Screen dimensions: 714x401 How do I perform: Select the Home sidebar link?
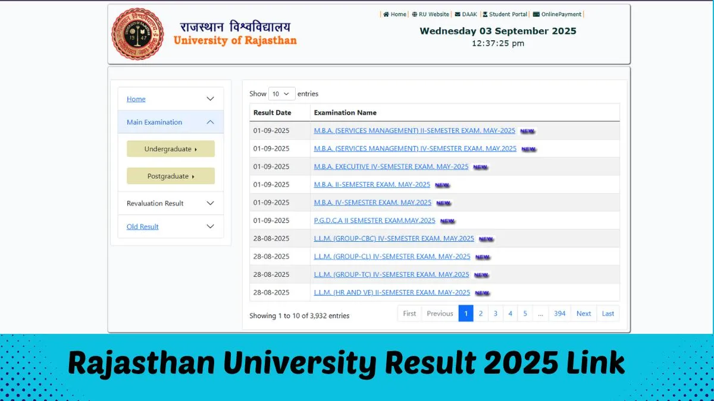136,99
